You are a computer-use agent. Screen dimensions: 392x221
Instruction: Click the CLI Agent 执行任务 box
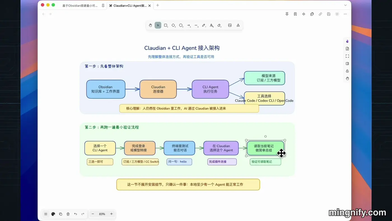[210, 89]
